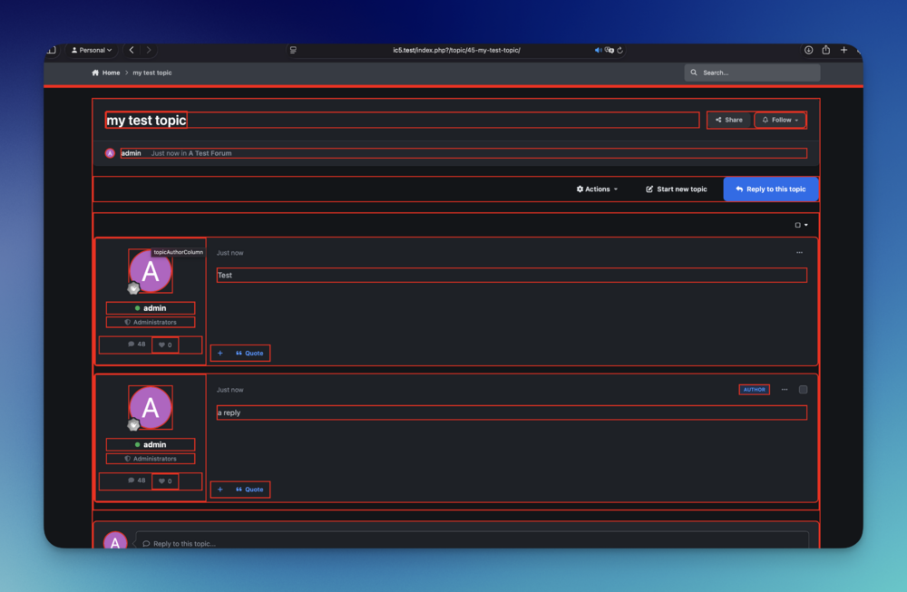Show browser downloads icon
Screen dimensions: 907x592
coord(809,50)
